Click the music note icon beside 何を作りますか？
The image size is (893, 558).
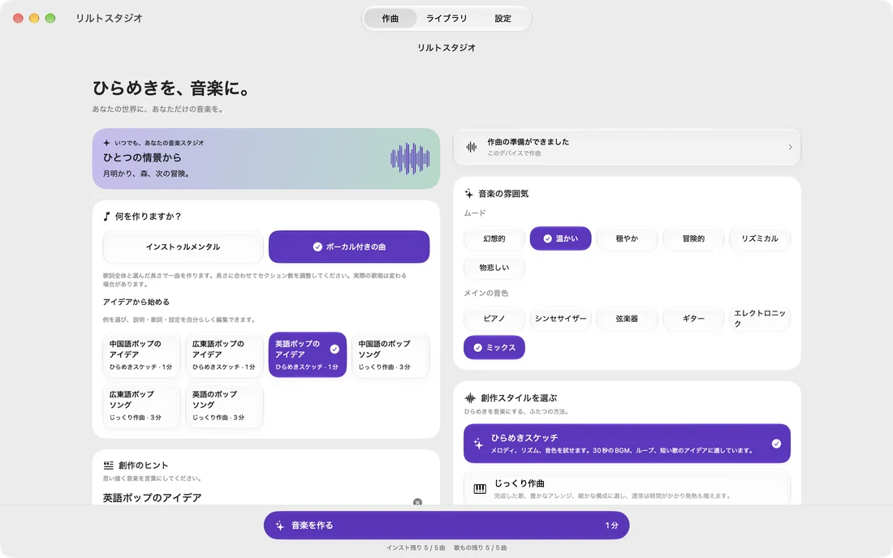106,217
